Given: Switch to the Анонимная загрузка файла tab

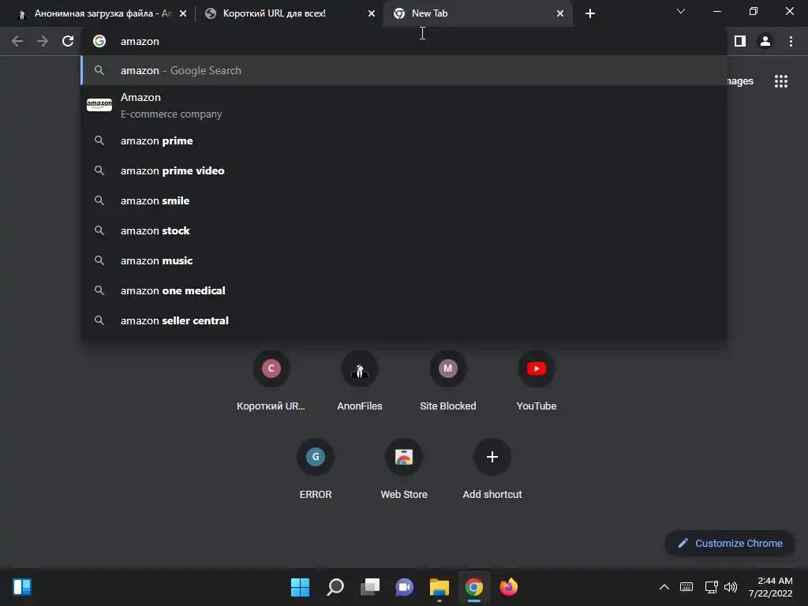Looking at the screenshot, I should click(100, 13).
